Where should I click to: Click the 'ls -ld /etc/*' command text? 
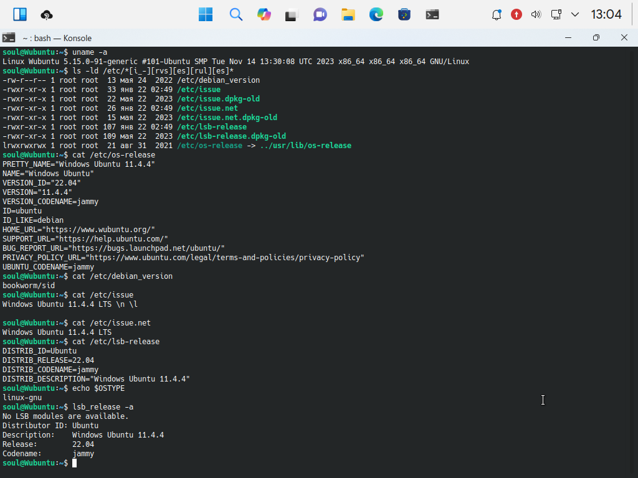[x=153, y=71]
